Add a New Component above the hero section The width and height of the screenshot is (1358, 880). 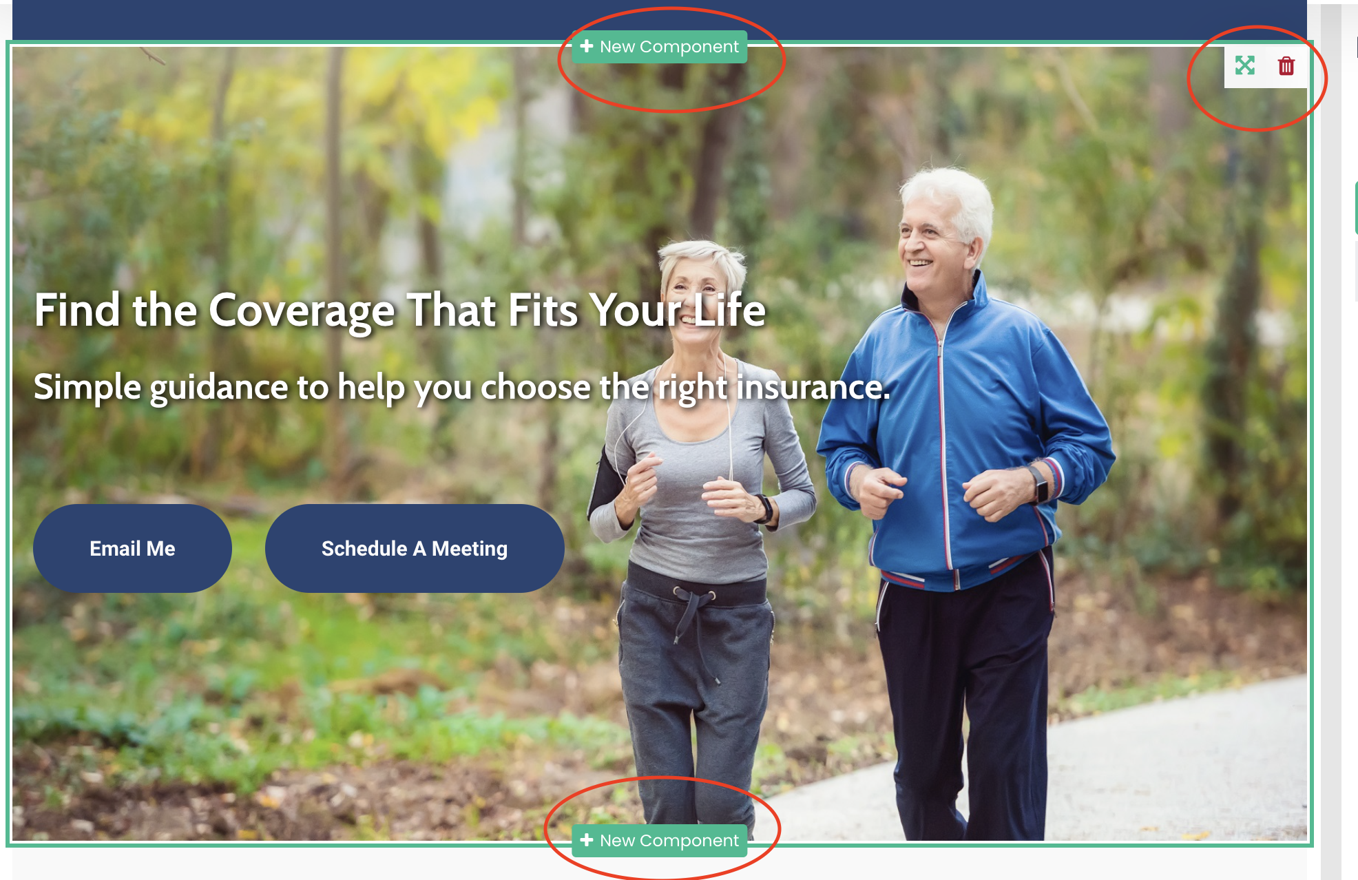point(660,47)
